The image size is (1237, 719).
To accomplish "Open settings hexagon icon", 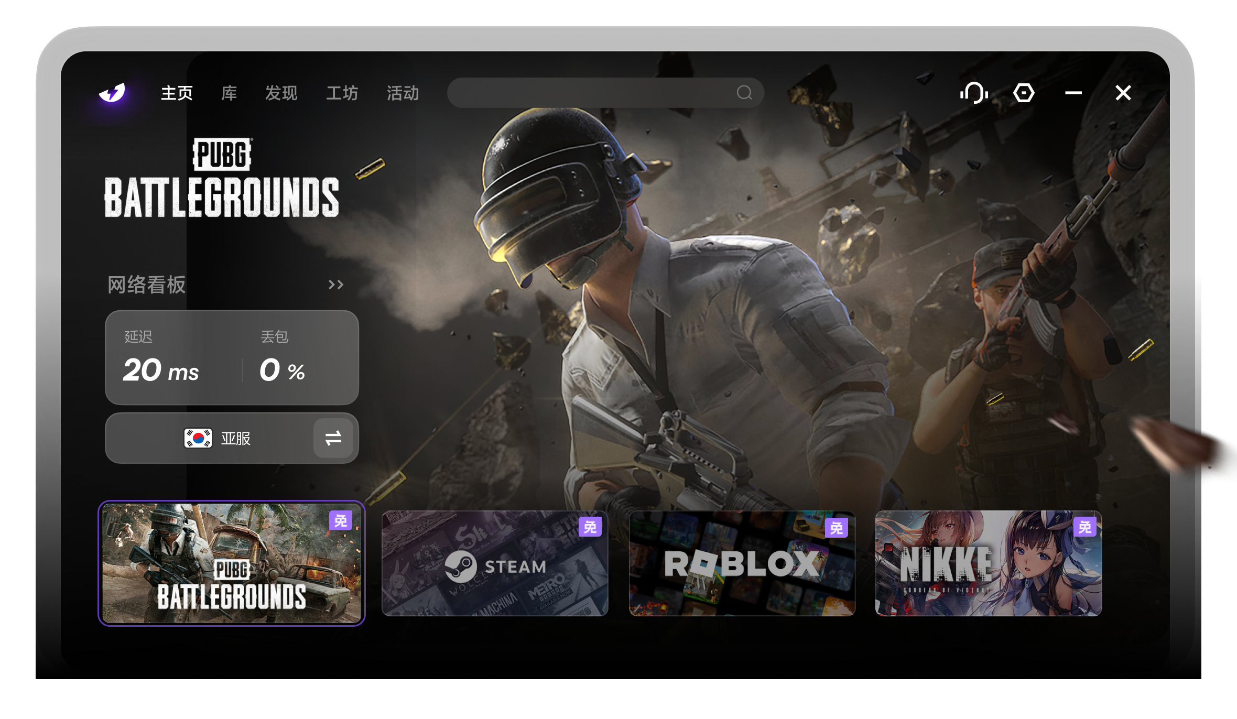I will pos(1023,93).
